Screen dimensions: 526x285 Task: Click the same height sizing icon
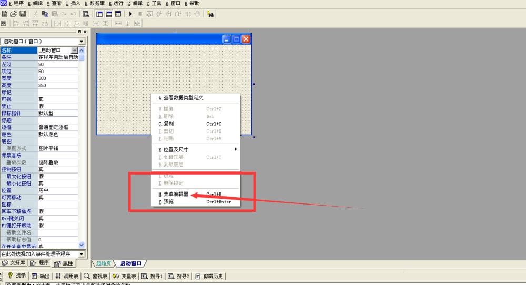point(128,23)
